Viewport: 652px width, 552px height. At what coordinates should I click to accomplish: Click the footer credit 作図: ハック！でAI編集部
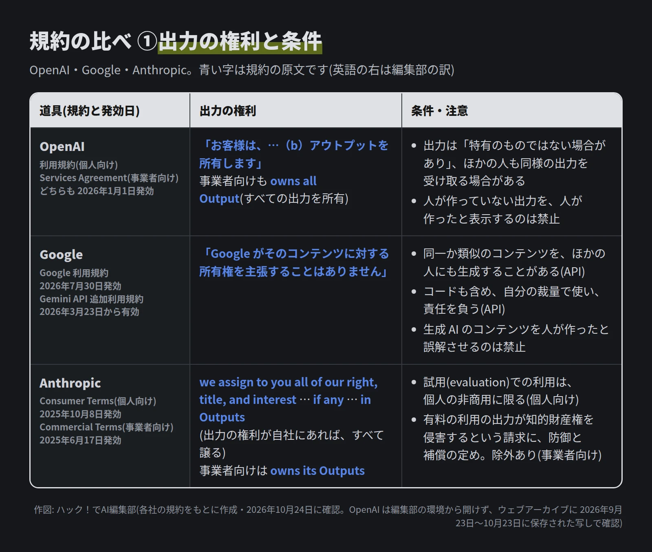point(85,510)
